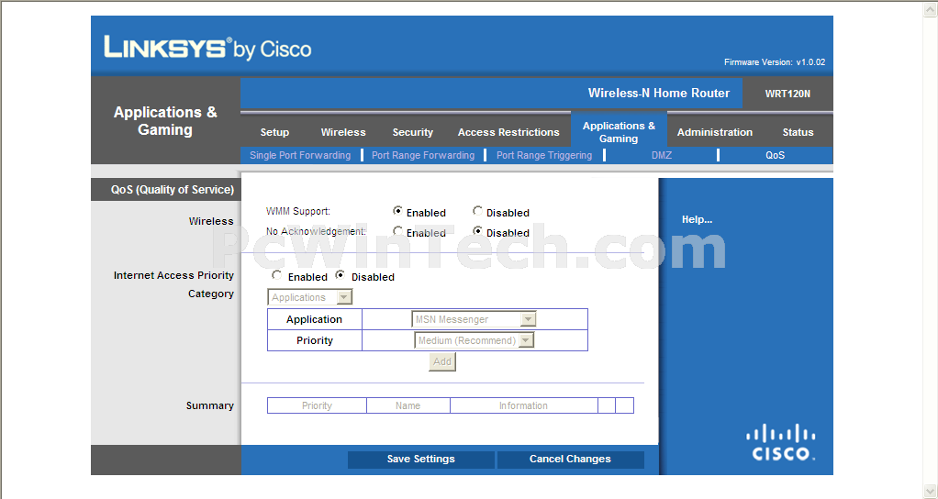Screen dimensions: 938x499
Task: Select Enabled for No Acknowledgement
Action: coord(397,230)
